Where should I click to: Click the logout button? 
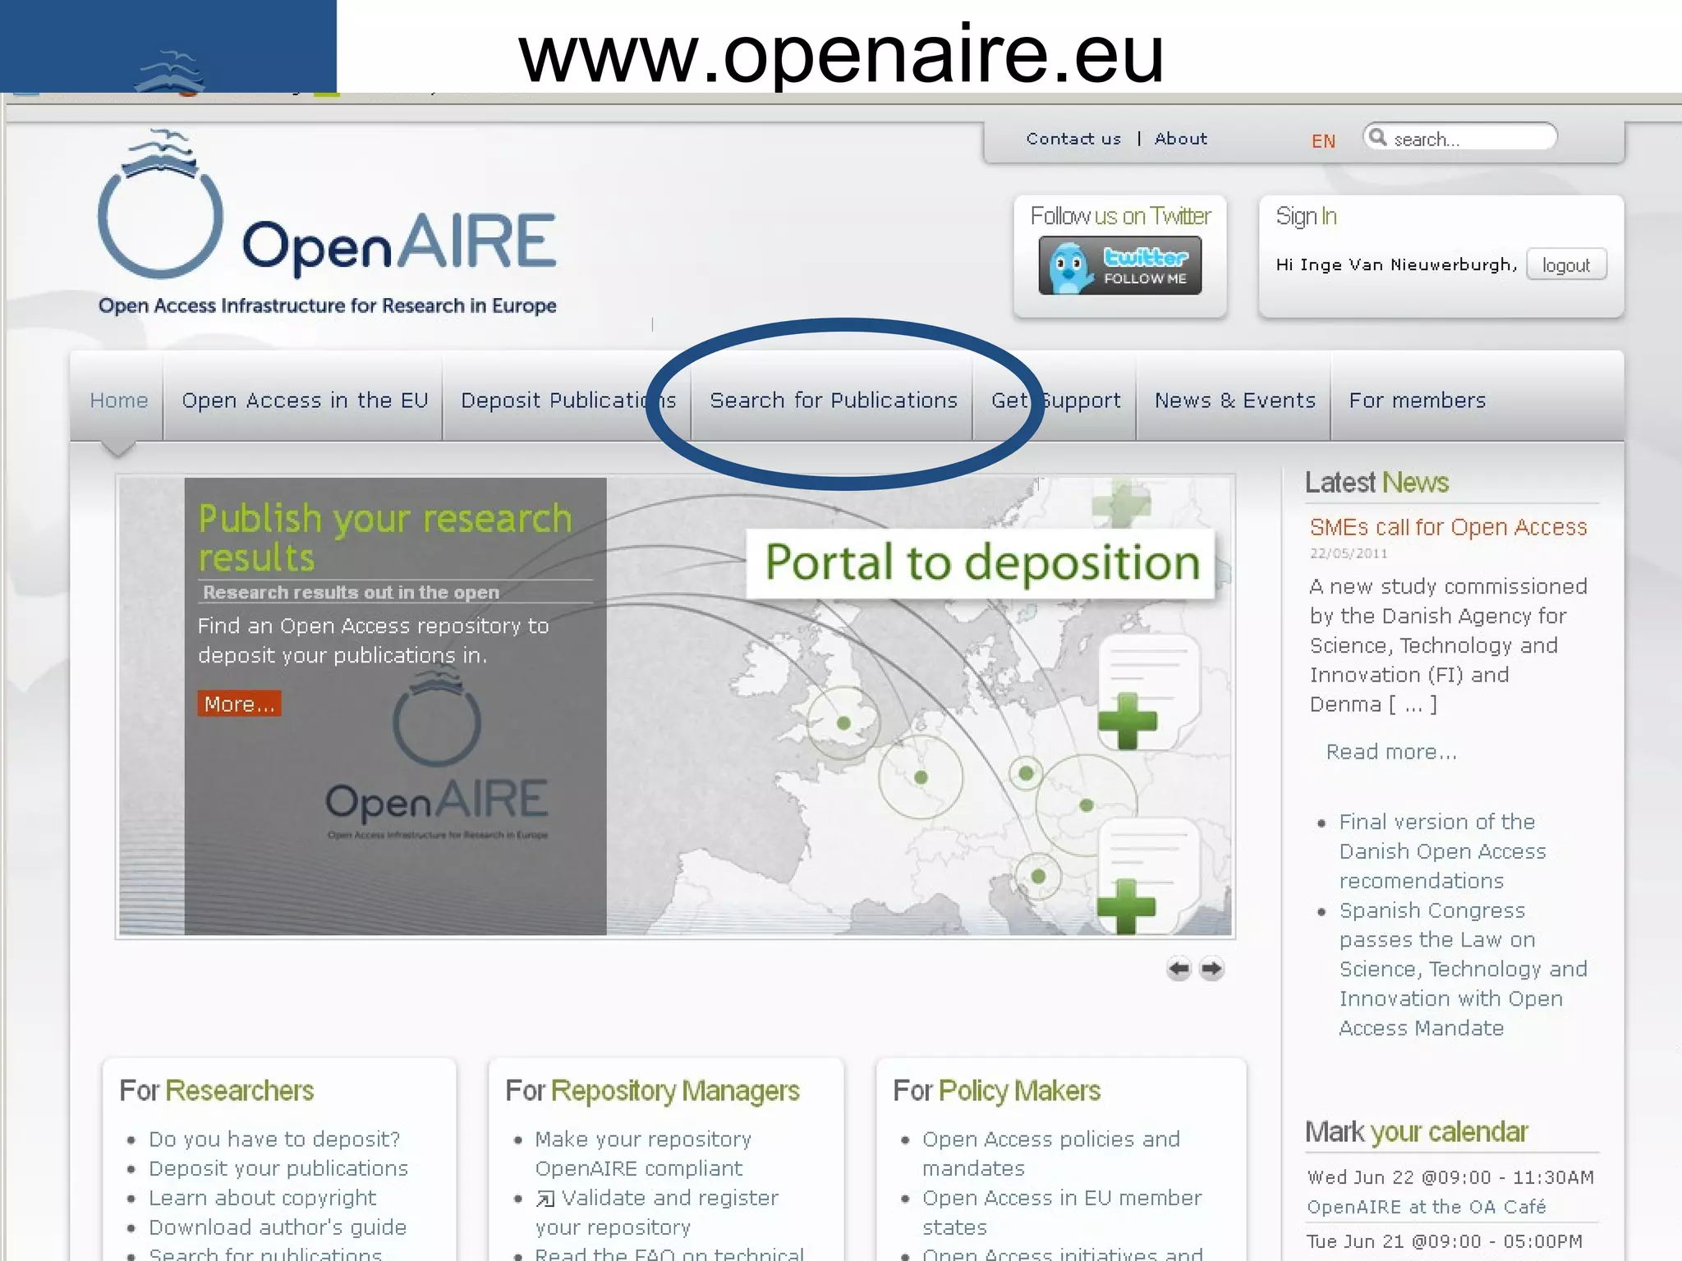[x=1566, y=265]
